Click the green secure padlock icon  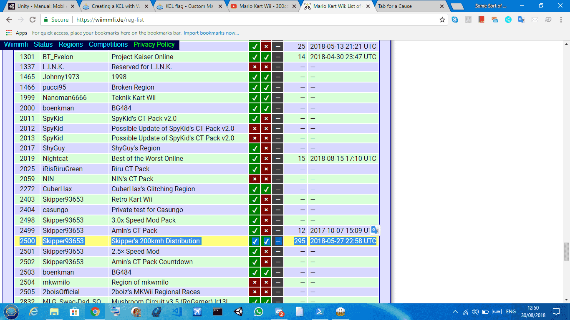[x=46, y=20]
